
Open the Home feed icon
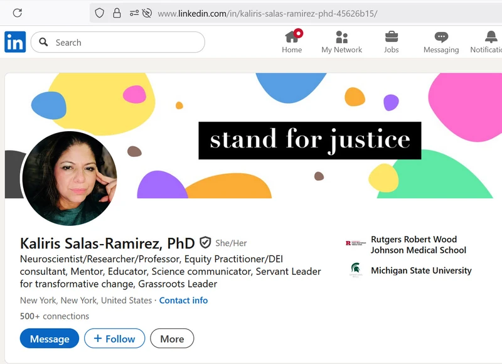292,36
